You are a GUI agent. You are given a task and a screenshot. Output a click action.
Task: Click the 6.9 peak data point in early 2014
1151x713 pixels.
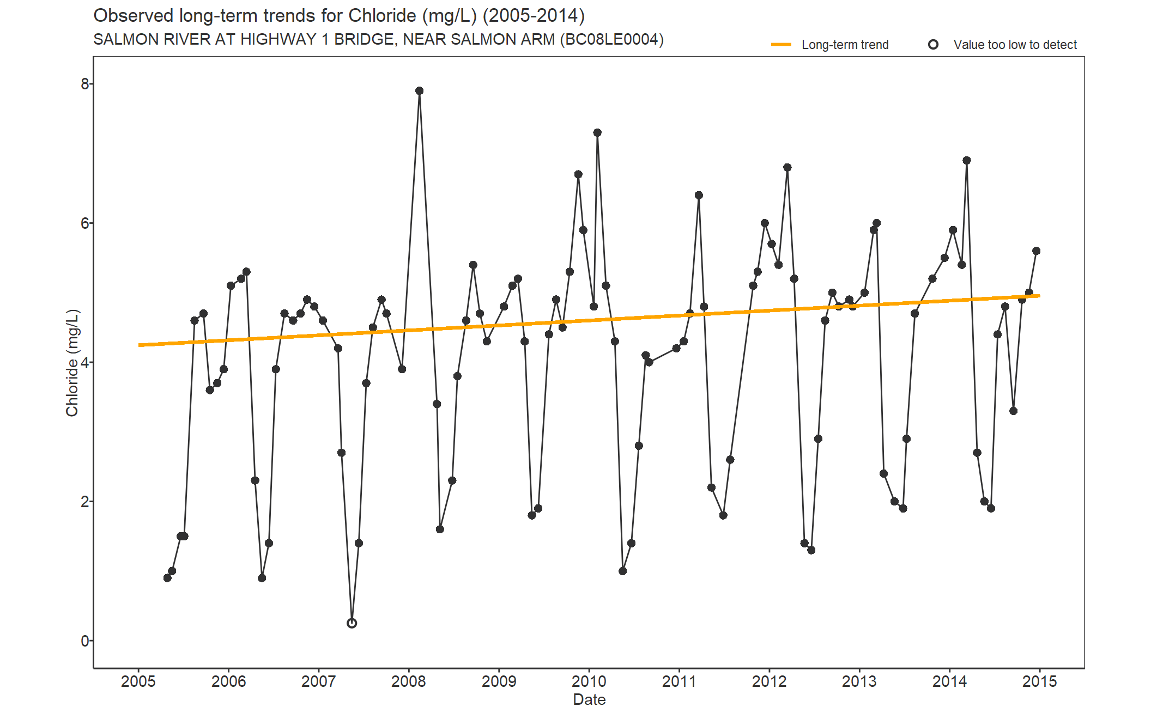point(967,161)
